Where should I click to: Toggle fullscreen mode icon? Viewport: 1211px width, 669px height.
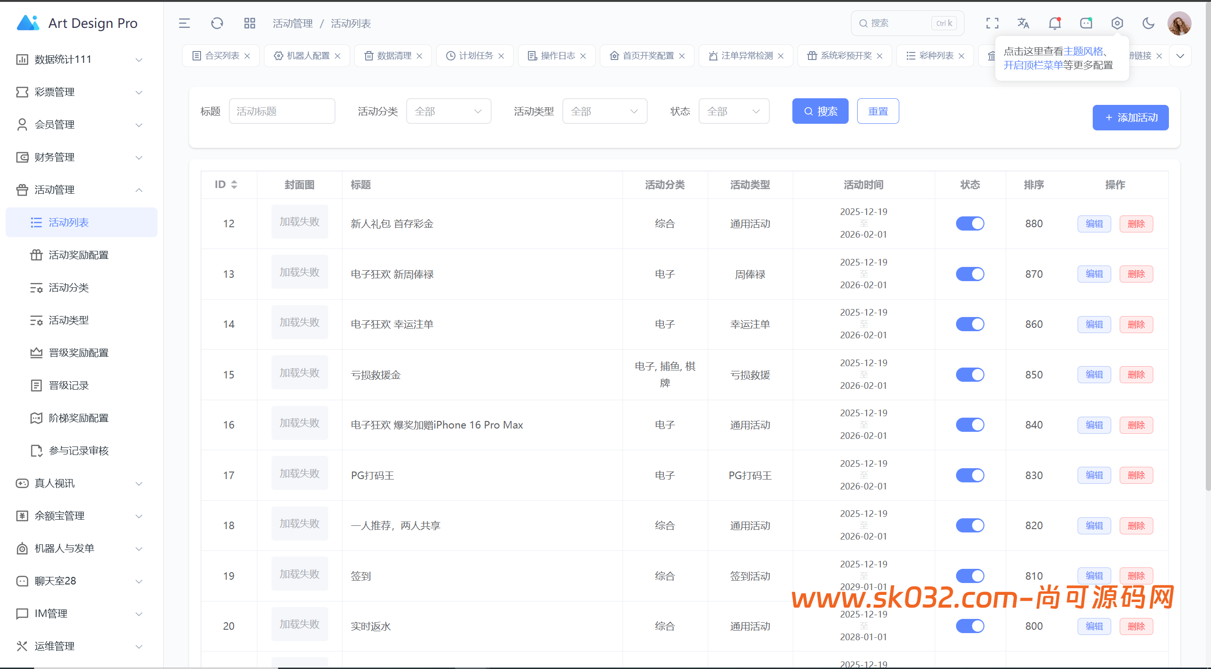992,23
